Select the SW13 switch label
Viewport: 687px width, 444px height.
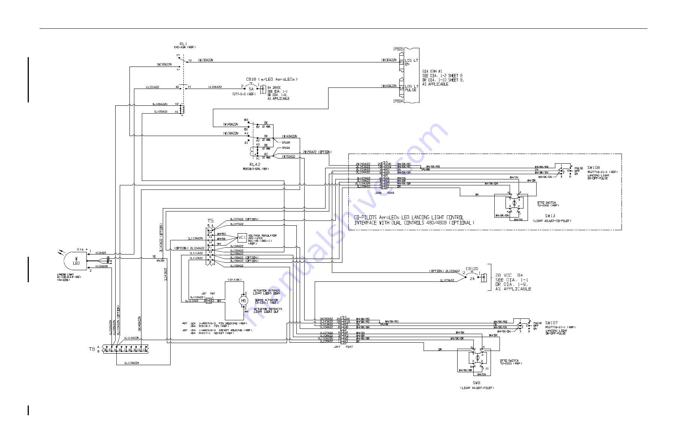pyautogui.click(x=550, y=216)
